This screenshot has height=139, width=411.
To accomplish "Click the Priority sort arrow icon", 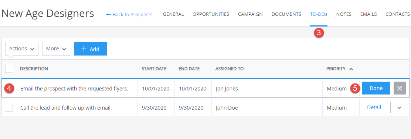I will [351, 69].
